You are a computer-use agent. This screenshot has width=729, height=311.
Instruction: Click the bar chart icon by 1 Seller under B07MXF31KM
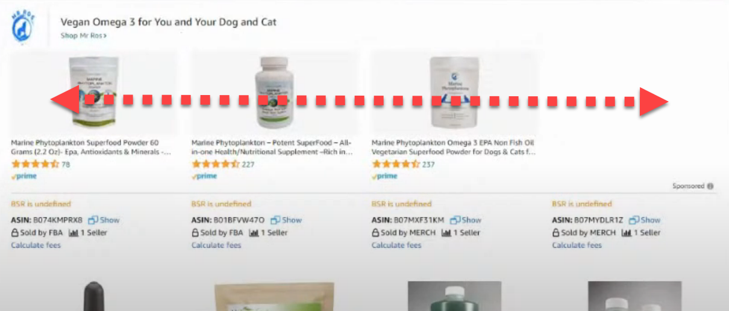tap(446, 233)
